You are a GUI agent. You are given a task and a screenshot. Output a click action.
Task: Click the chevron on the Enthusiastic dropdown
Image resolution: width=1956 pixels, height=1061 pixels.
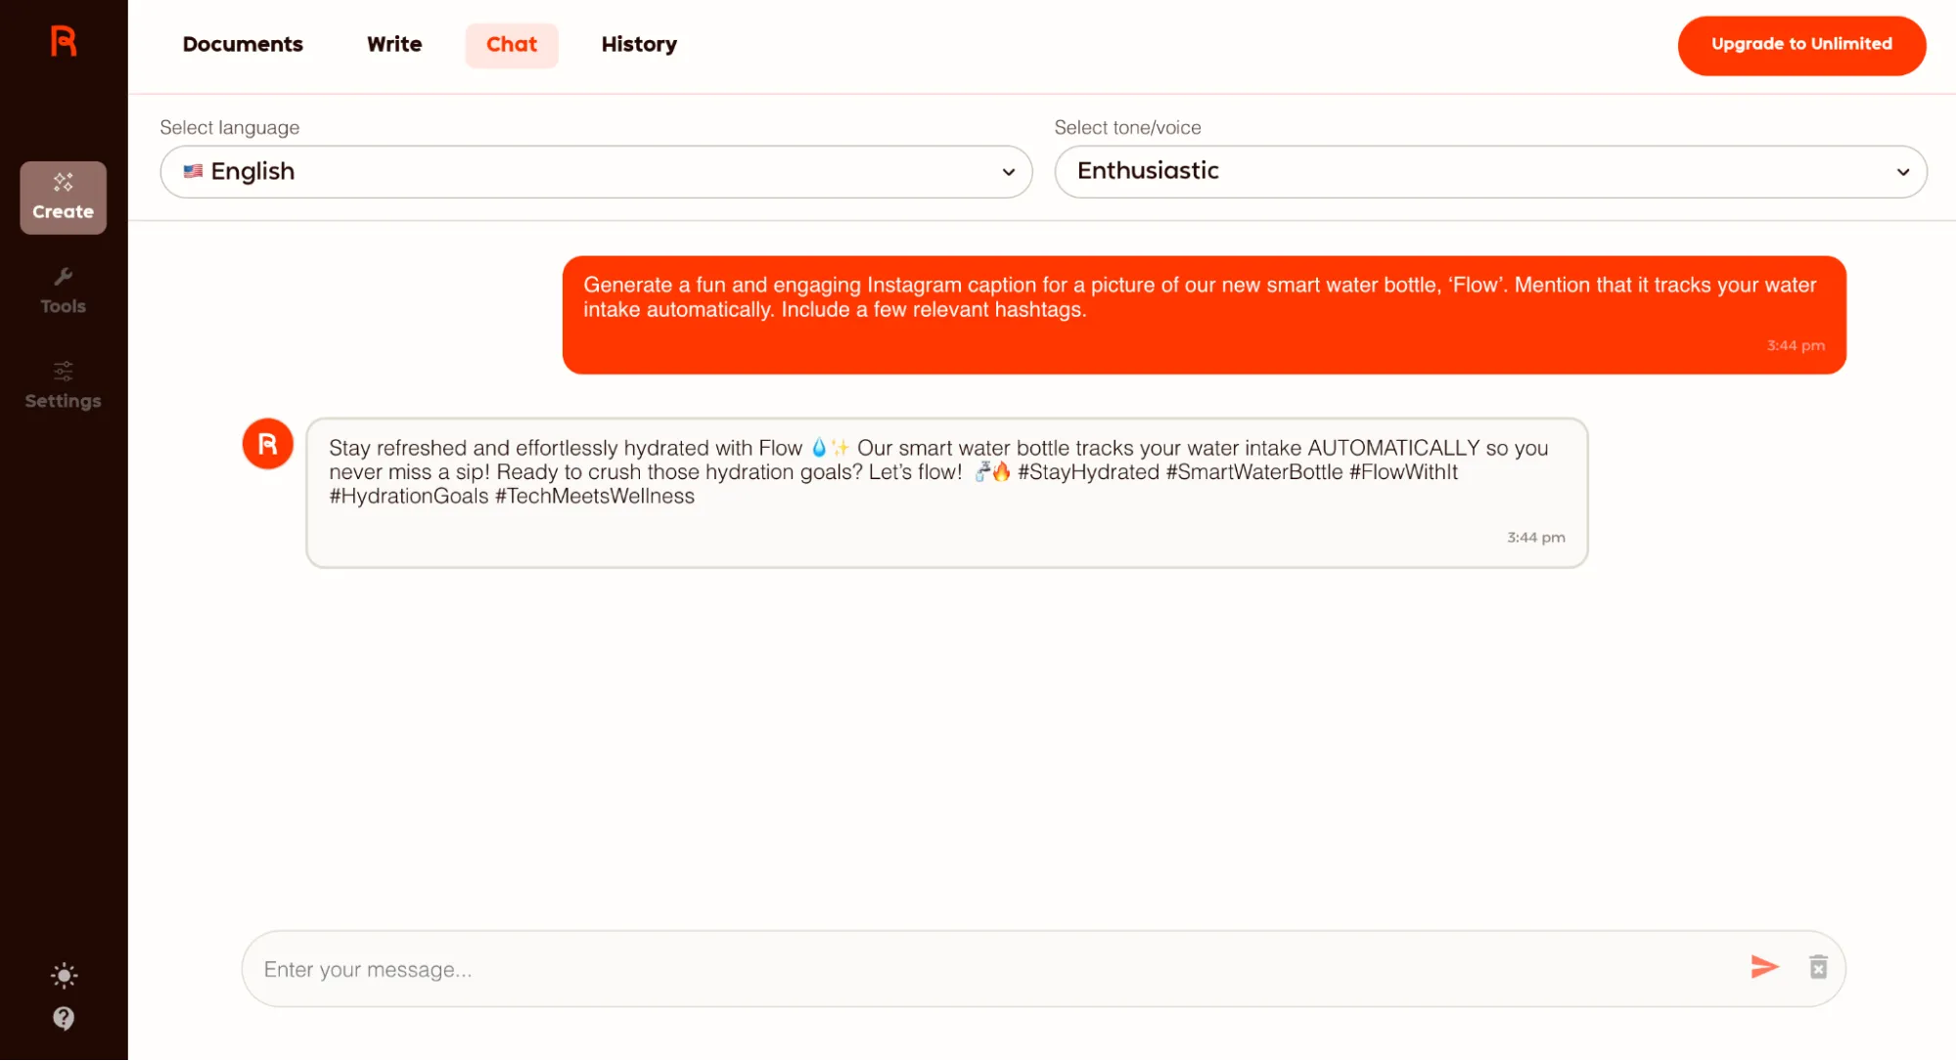click(x=1902, y=172)
